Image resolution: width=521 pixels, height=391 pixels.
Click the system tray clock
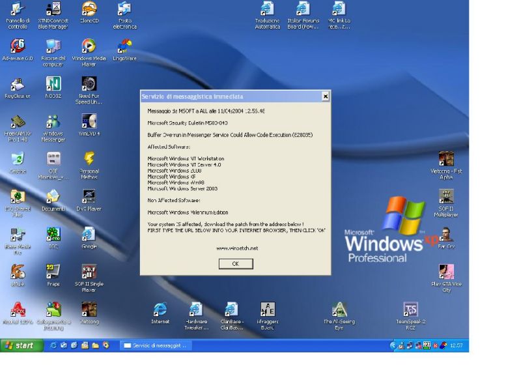456,345
